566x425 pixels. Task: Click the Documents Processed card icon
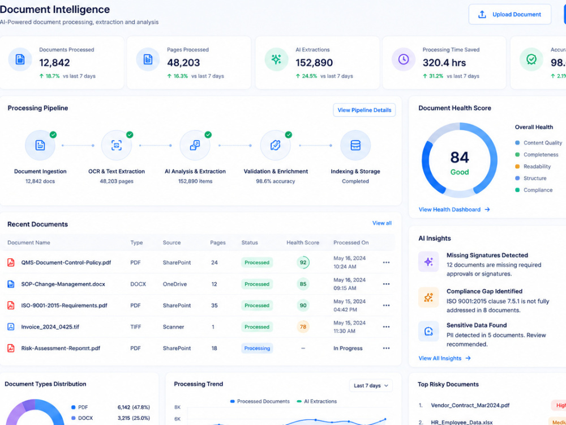click(20, 59)
